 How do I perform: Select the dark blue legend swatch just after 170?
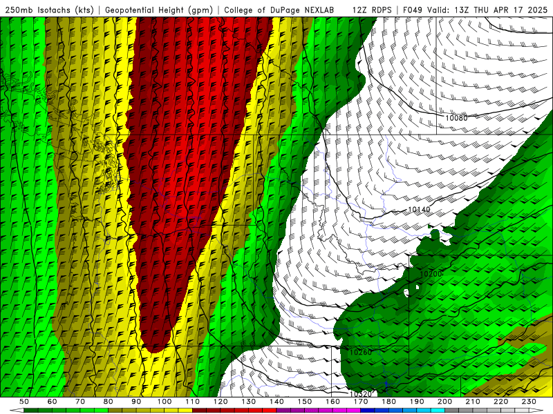368,411
